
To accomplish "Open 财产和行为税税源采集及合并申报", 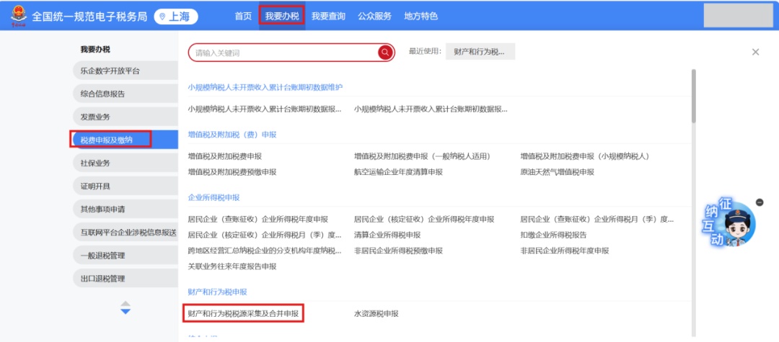I will [x=243, y=313].
